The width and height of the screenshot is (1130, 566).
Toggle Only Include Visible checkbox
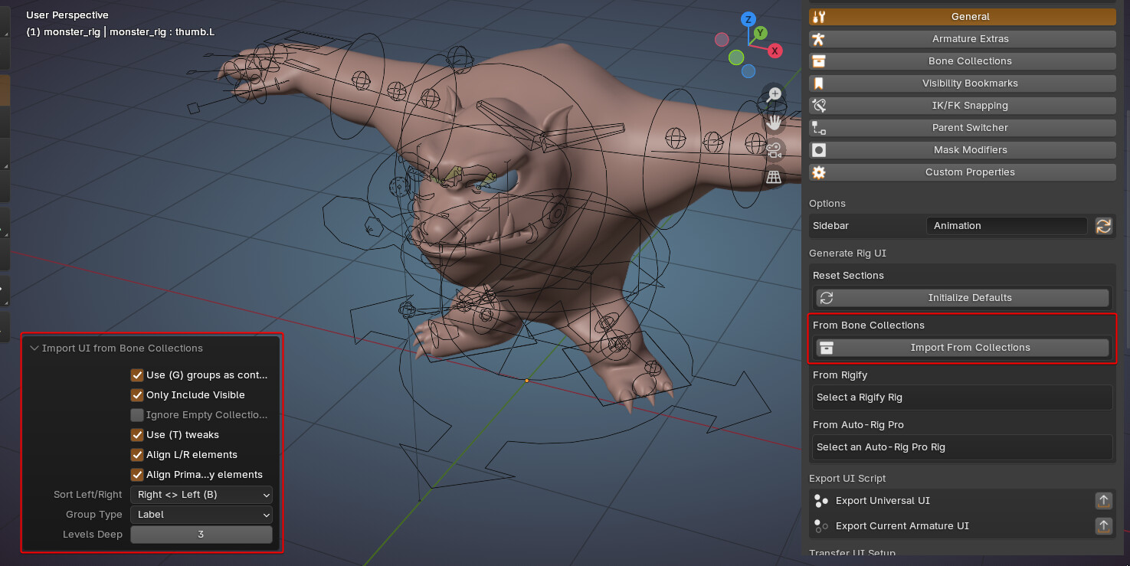pyautogui.click(x=137, y=395)
